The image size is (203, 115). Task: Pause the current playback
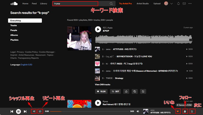(18, 111)
